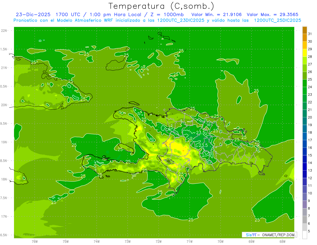Click the legend value 31
Screen dimensions: 317x245
(310, 34)
